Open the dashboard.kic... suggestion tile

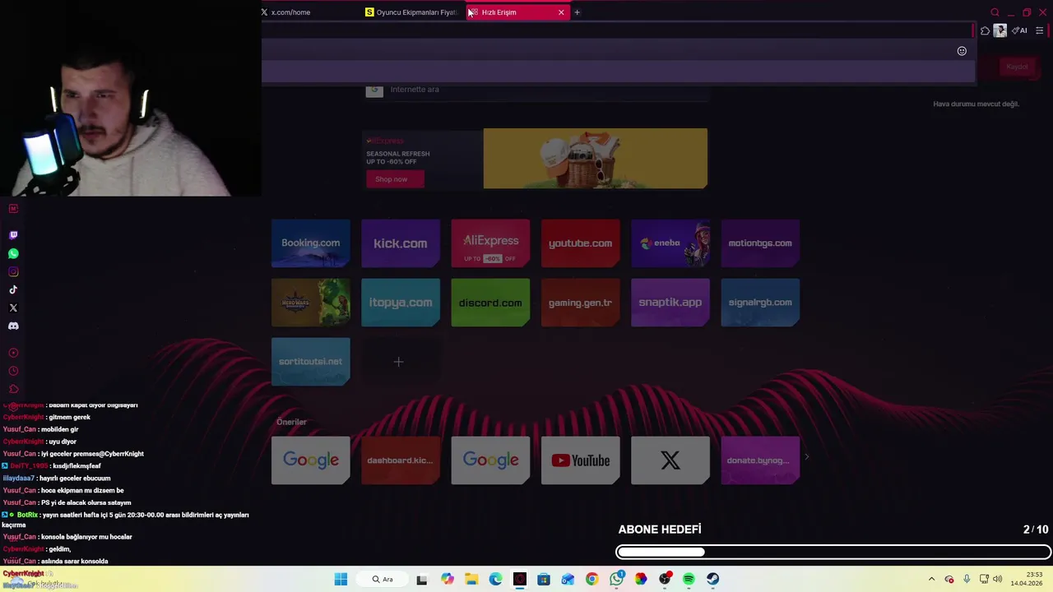pyautogui.click(x=401, y=460)
